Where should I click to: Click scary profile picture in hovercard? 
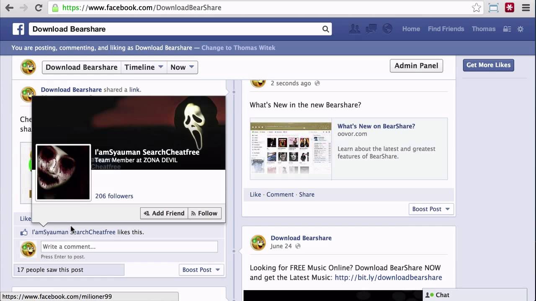(63, 172)
